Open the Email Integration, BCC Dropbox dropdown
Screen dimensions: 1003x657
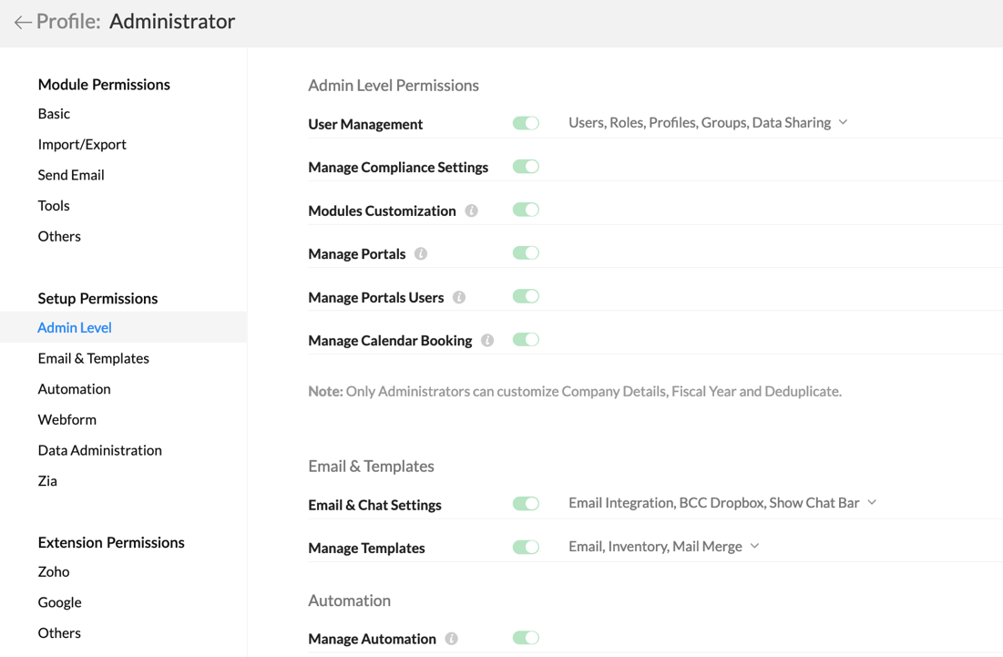872,503
